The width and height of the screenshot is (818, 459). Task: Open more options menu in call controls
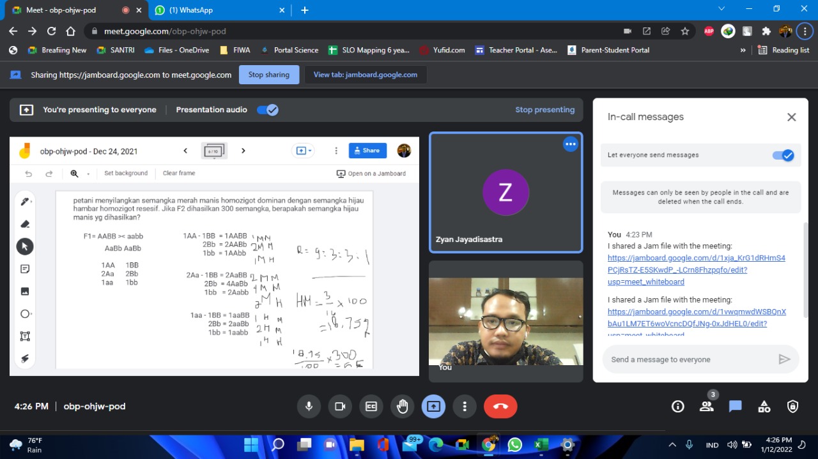click(x=465, y=407)
